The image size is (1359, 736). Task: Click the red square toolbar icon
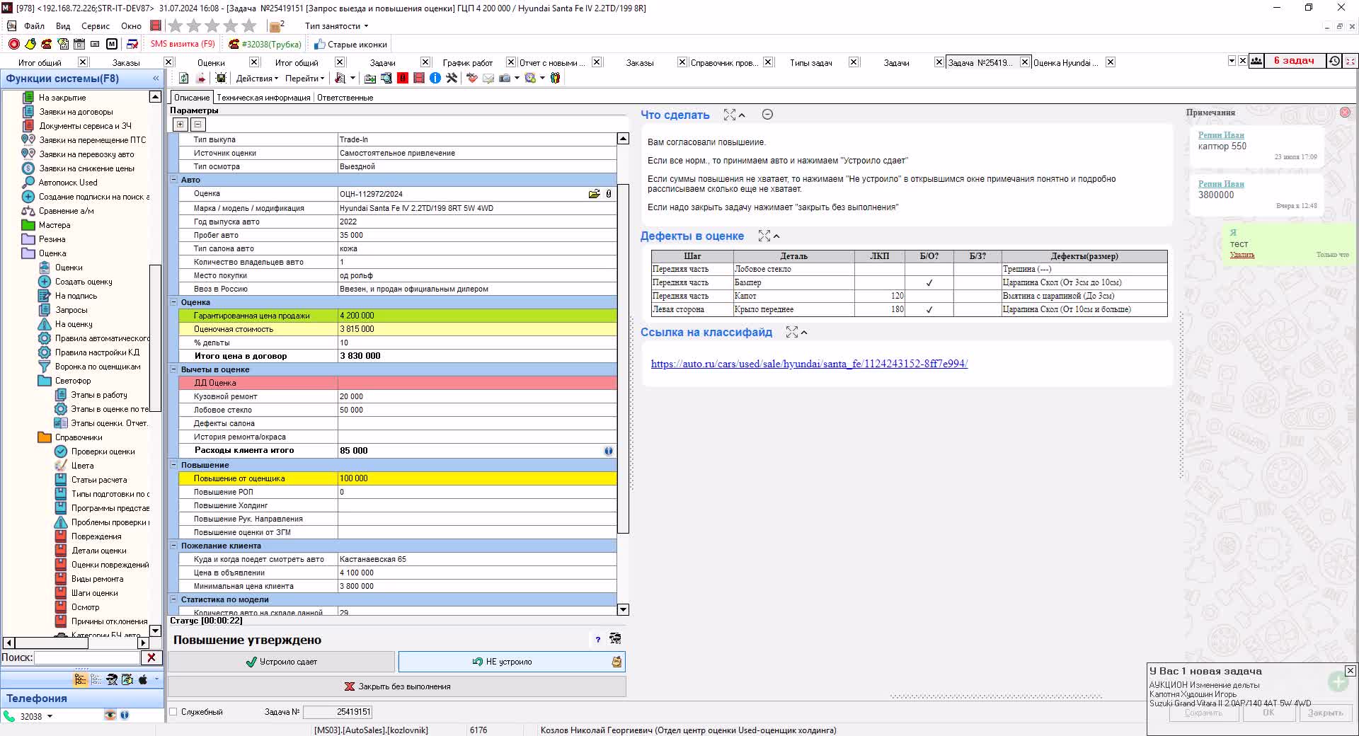[x=403, y=78]
